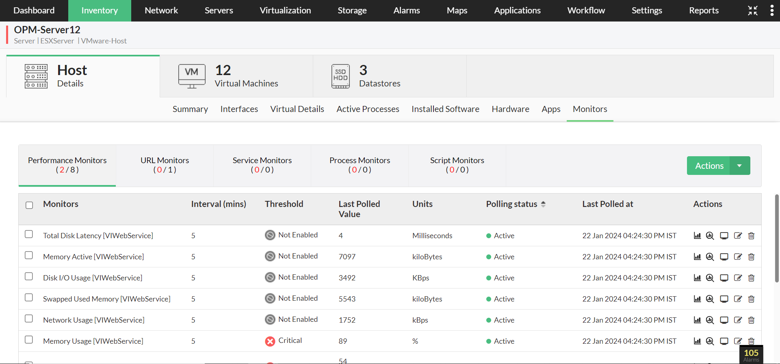The height and width of the screenshot is (364, 780).
Task: Open the three-dot more options menu
Action: pos(772,11)
